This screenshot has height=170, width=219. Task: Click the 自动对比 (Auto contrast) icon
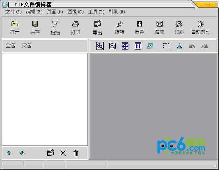(201, 24)
